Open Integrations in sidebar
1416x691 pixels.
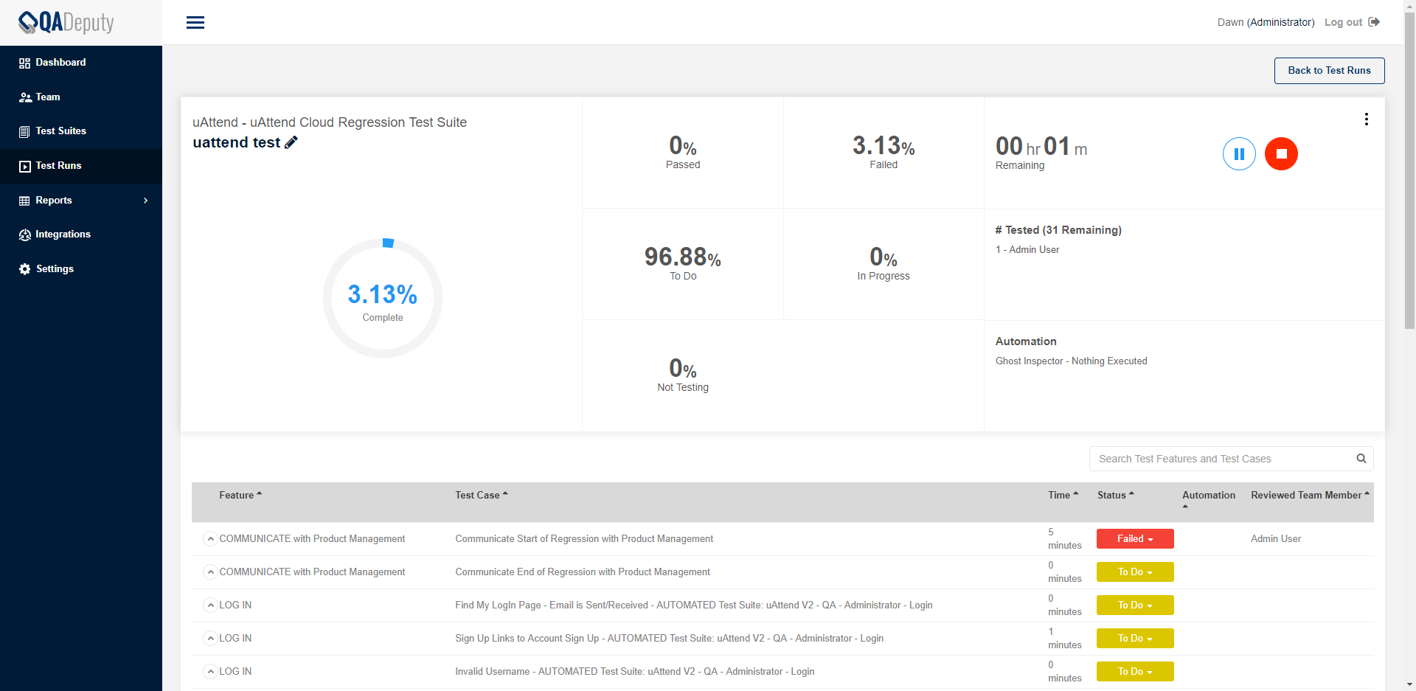click(81, 235)
